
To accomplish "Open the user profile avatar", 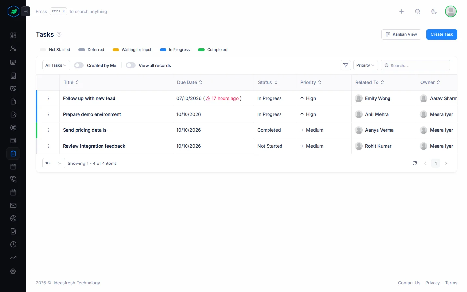I will pos(451,11).
